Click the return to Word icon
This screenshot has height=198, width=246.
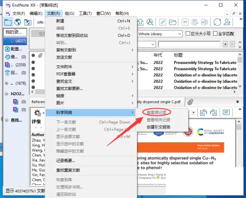204,22
